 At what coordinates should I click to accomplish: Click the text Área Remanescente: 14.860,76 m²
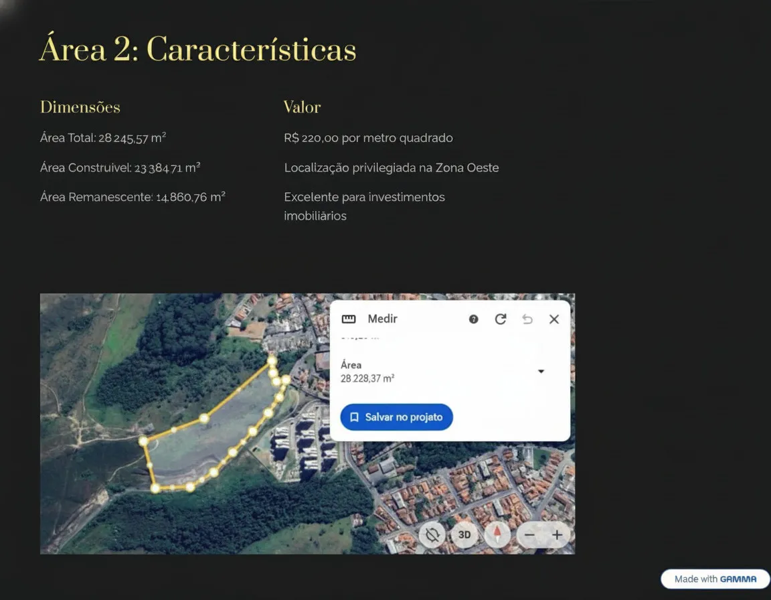click(x=133, y=198)
